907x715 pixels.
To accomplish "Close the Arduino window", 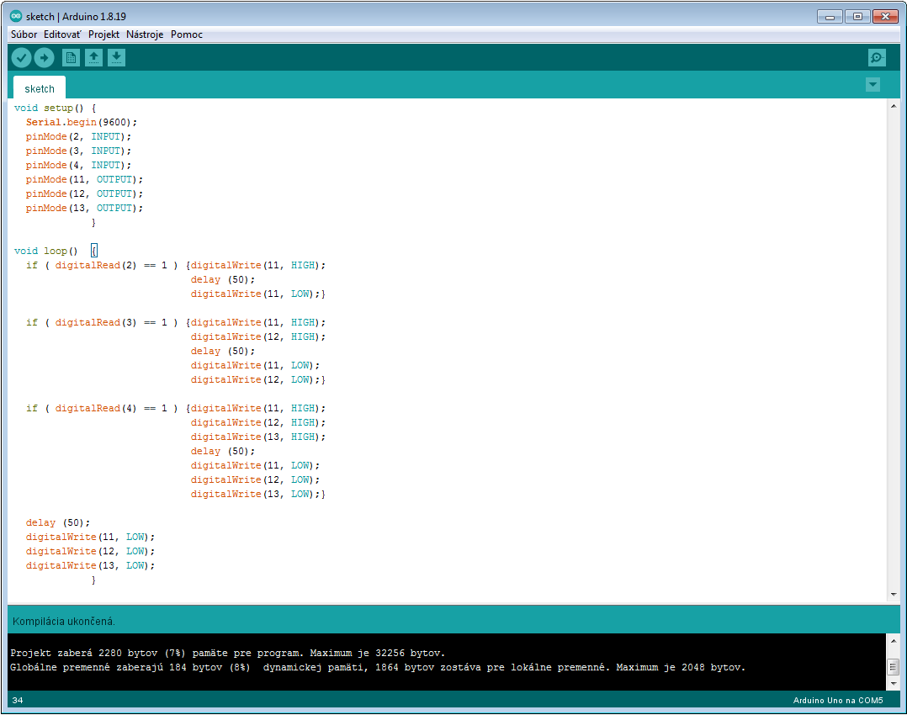I will pyautogui.click(x=885, y=17).
